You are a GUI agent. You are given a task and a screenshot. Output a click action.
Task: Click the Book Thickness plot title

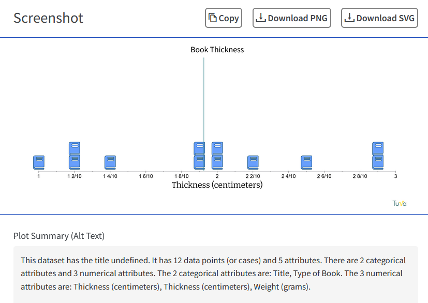pyautogui.click(x=217, y=50)
